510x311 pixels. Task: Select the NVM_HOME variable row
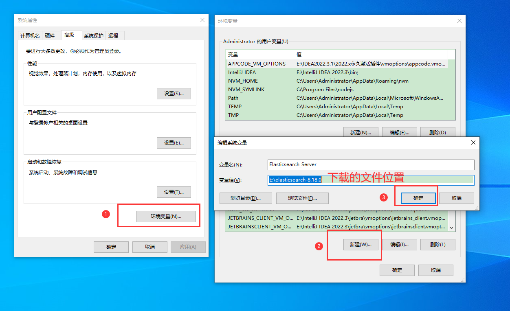pyautogui.click(x=336, y=81)
